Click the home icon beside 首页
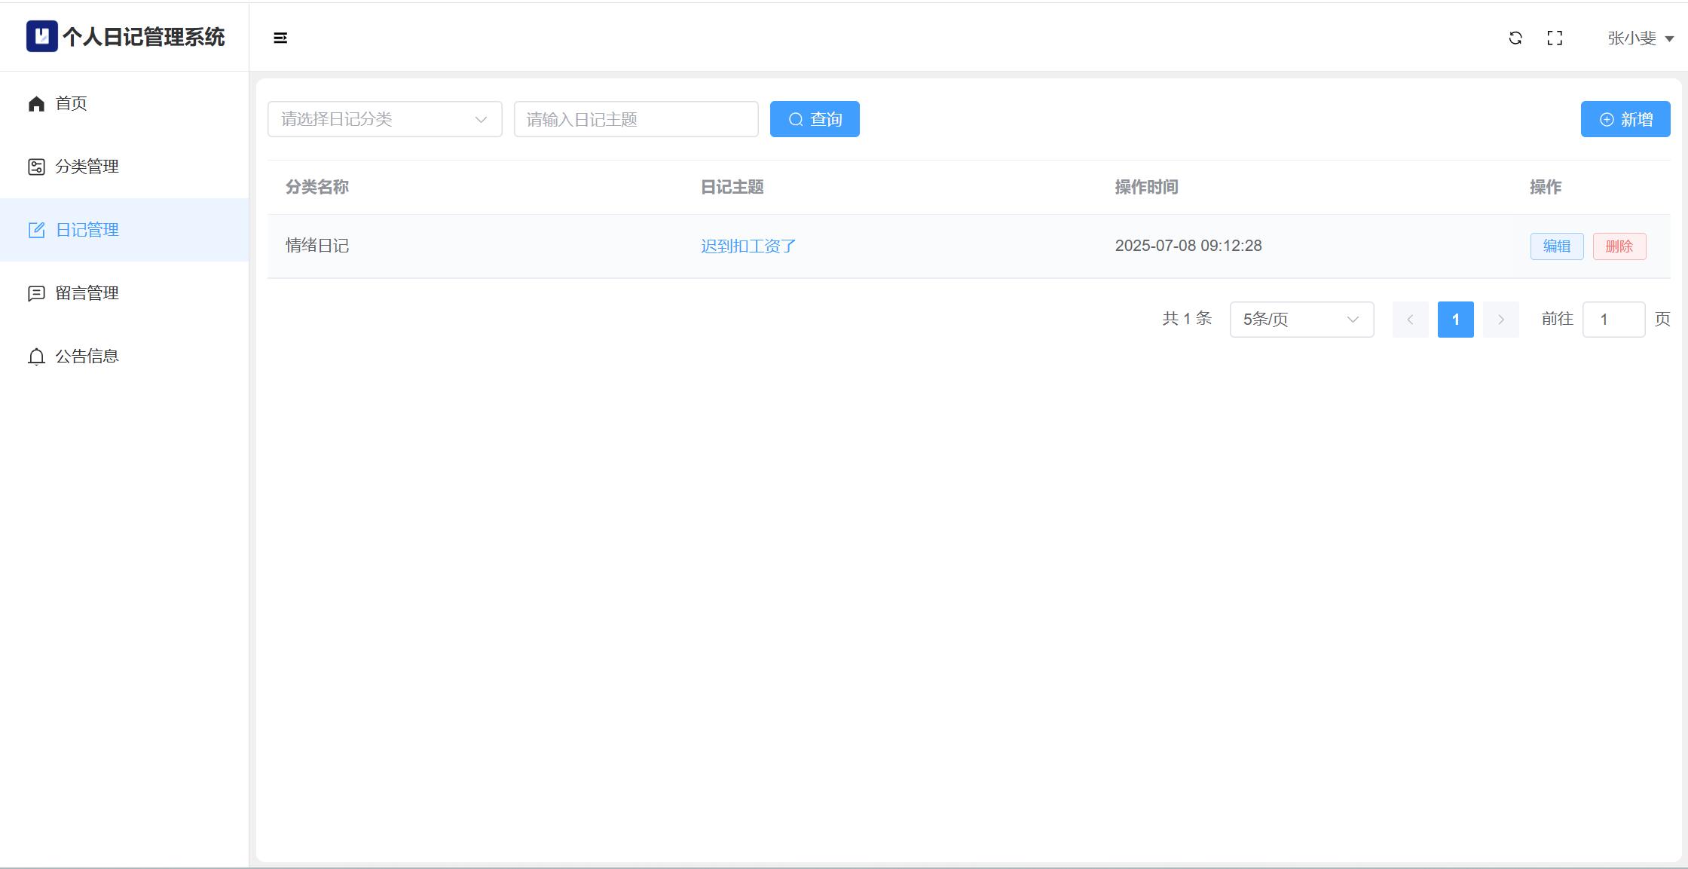The width and height of the screenshot is (1688, 869). point(36,103)
